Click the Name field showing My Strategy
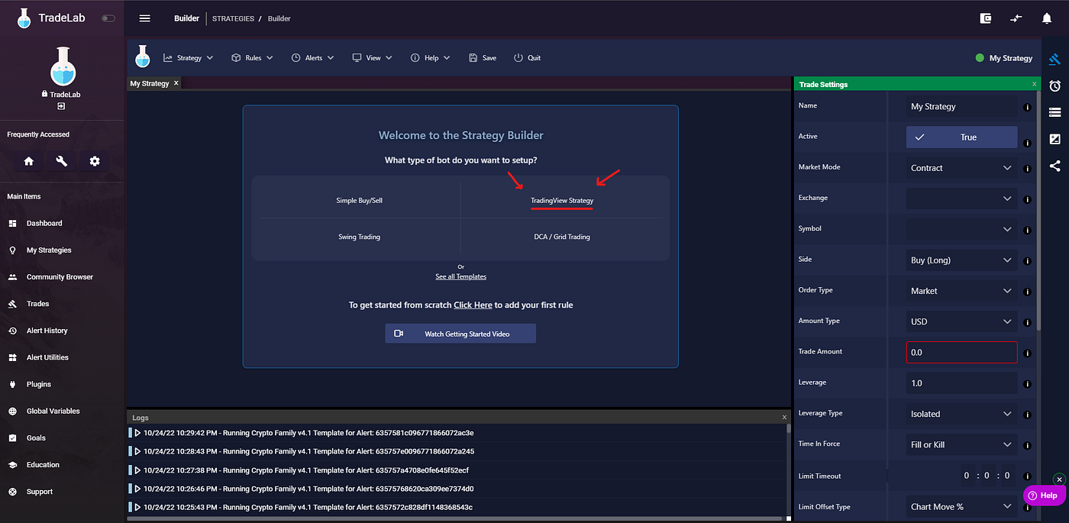 [961, 107]
